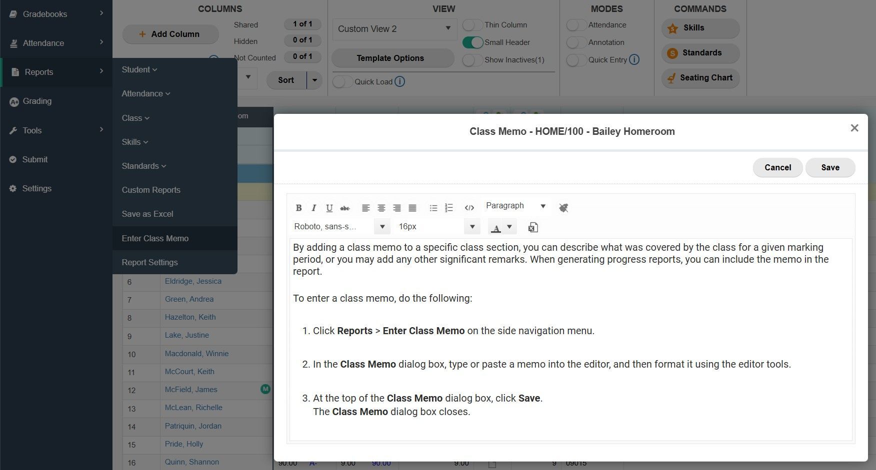Align memo text right
Viewport: 876px width, 470px height.
[397, 208]
